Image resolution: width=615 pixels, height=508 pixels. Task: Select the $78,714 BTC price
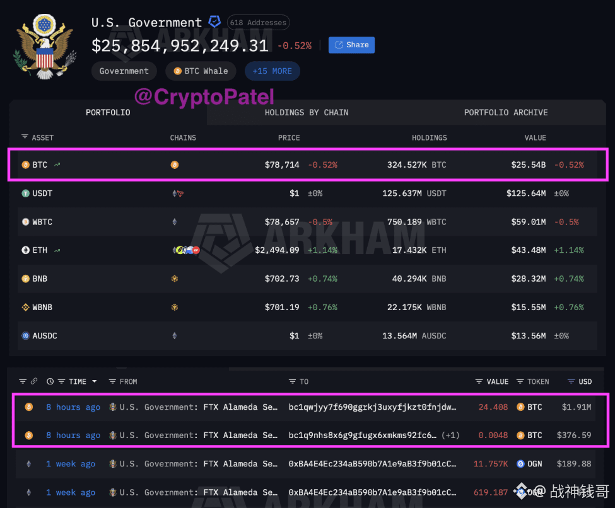pyautogui.click(x=281, y=165)
